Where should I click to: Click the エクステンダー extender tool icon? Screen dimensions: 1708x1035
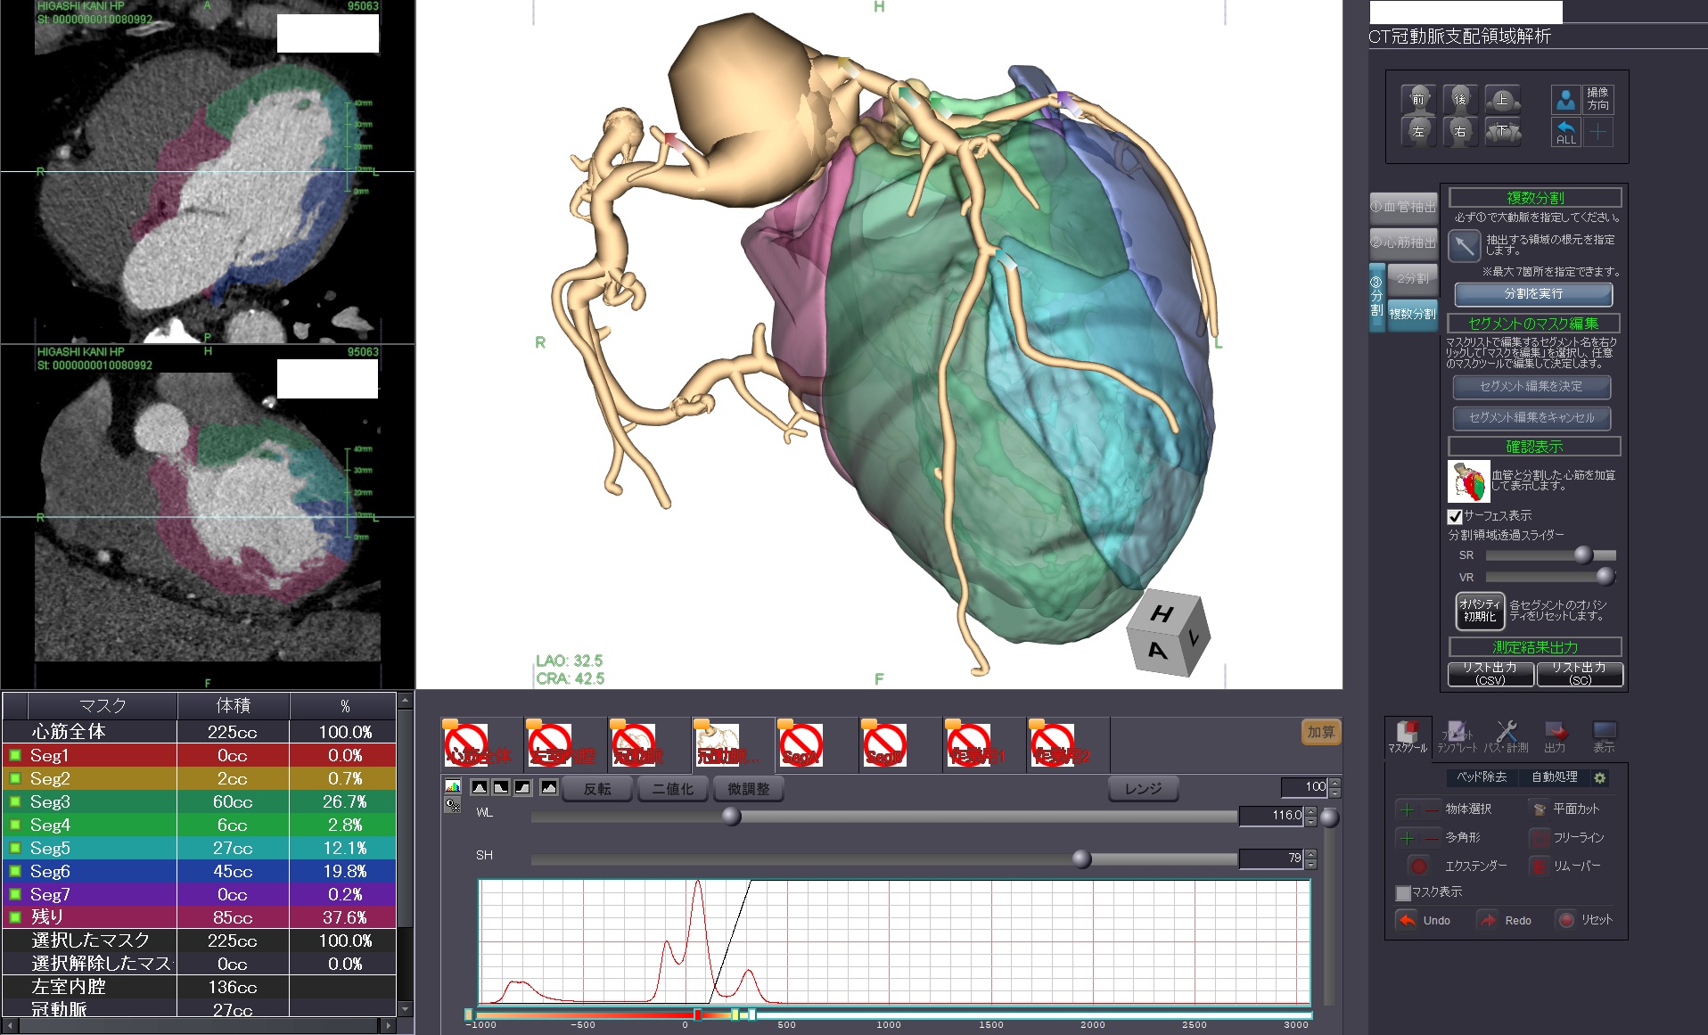pyautogui.click(x=1417, y=866)
